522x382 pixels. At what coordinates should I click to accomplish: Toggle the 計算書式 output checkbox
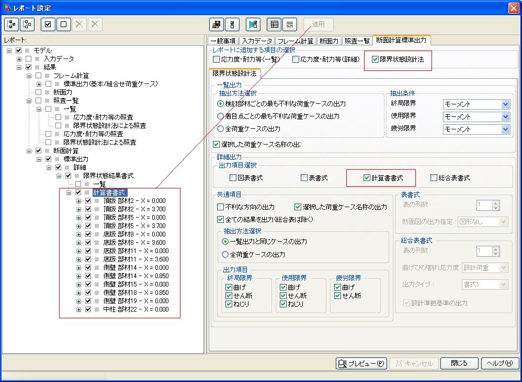pyautogui.click(x=367, y=178)
